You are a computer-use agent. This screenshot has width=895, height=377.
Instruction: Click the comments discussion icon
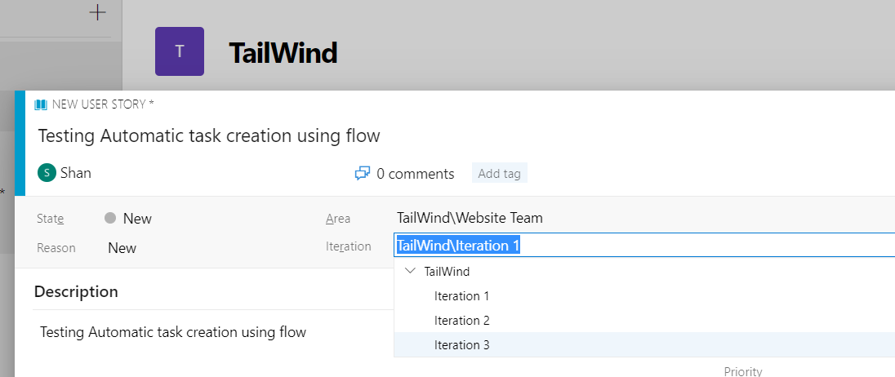click(x=363, y=173)
